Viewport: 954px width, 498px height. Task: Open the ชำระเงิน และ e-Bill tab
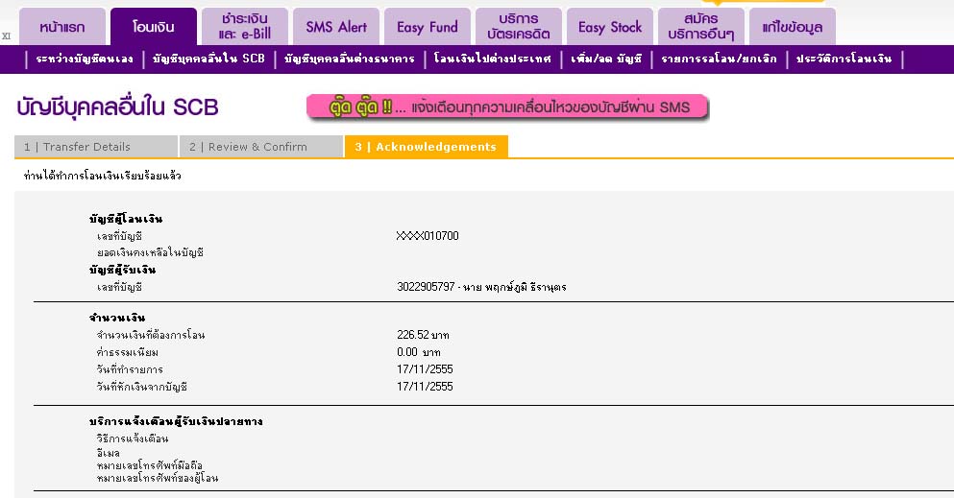pos(245,27)
